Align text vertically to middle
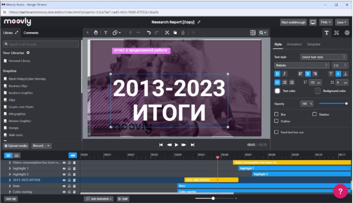353x203 pixels. [338, 74]
